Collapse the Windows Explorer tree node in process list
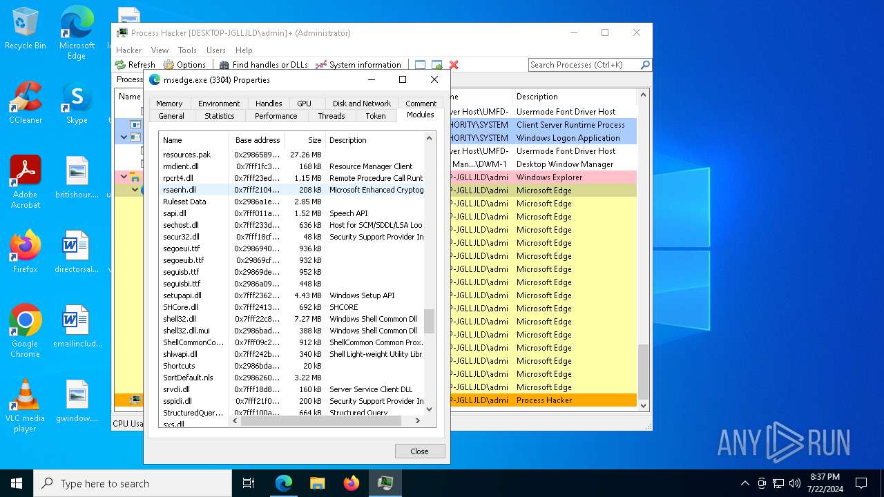The image size is (884, 497). tap(124, 177)
